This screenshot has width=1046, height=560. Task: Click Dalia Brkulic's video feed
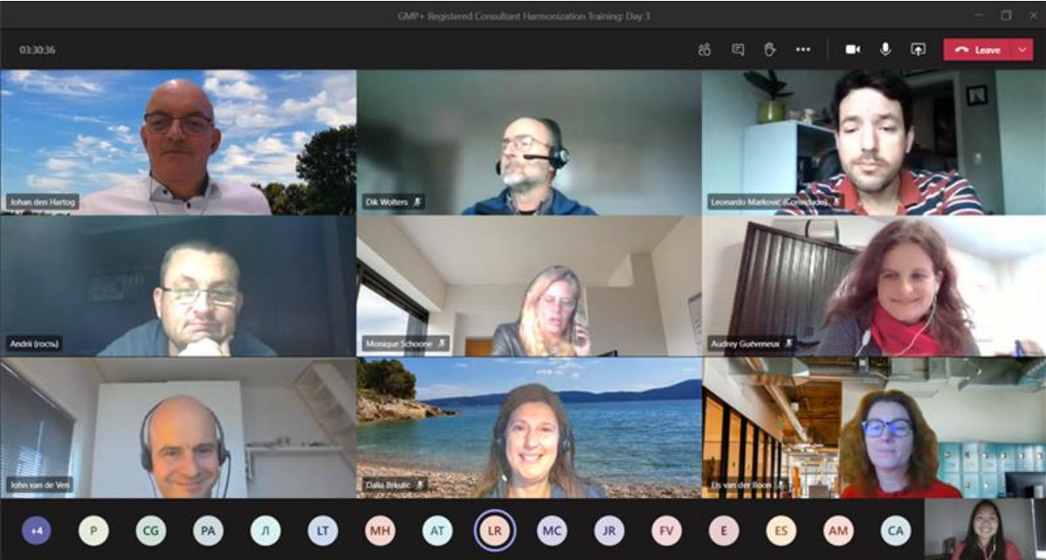pyautogui.click(x=529, y=427)
